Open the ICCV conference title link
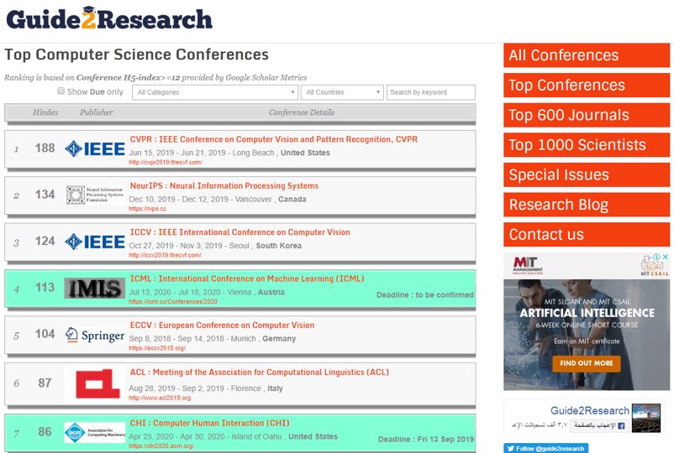 (240, 232)
